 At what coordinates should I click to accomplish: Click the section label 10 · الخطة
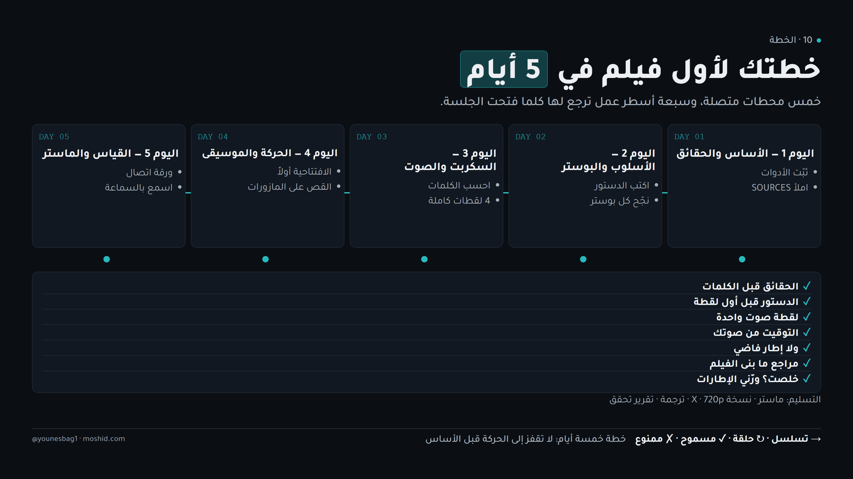pyautogui.click(x=791, y=40)
